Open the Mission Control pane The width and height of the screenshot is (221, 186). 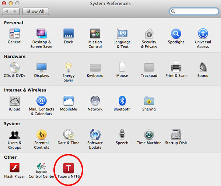(x=95, y=34)
